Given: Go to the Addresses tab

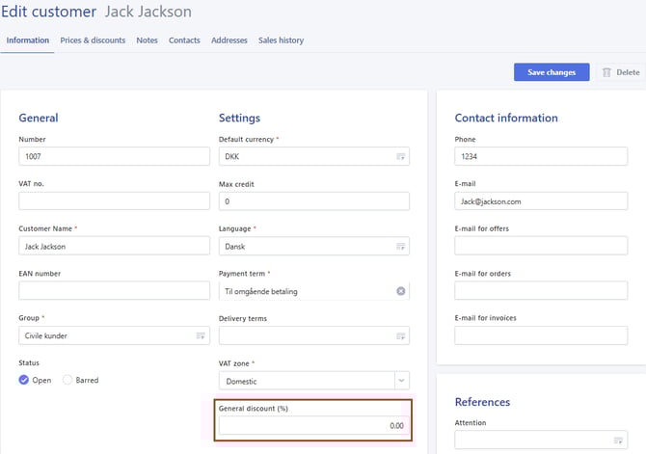Looking at the screenshot, I should click(229, 40).
